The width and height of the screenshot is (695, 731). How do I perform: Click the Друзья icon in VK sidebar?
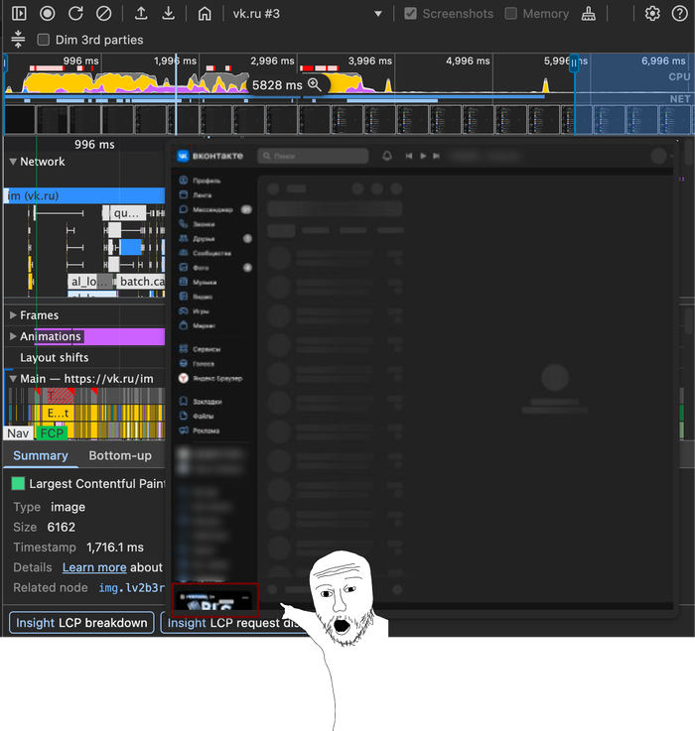[184, 238]
